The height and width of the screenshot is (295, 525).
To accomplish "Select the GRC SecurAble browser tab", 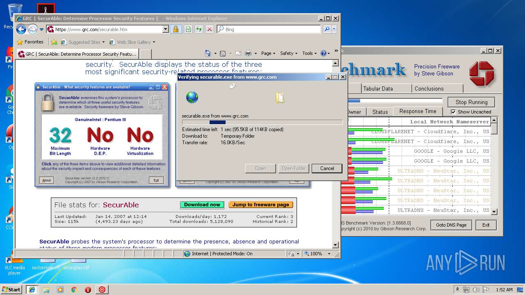I will [78, 54].
